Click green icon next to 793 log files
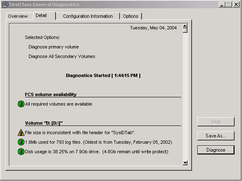The width and height of the screenshot is (242, 181). coord(21,142)
